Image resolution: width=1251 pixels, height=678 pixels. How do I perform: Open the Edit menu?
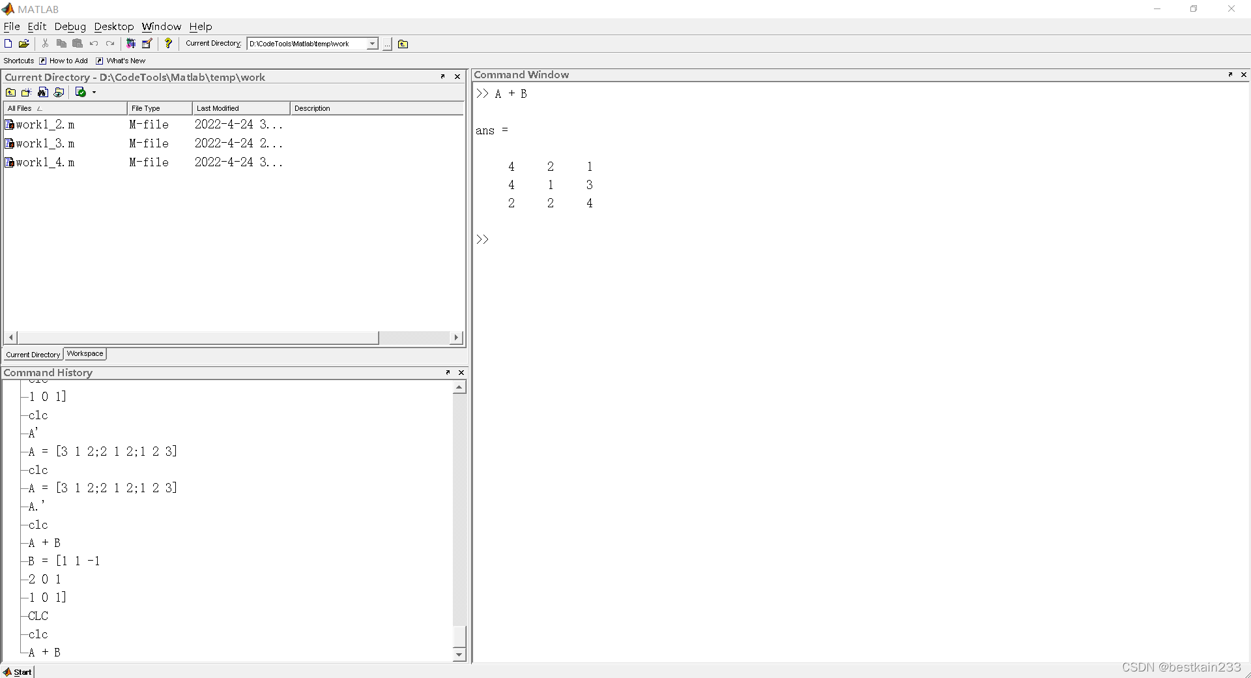click(x=37, y=26)
